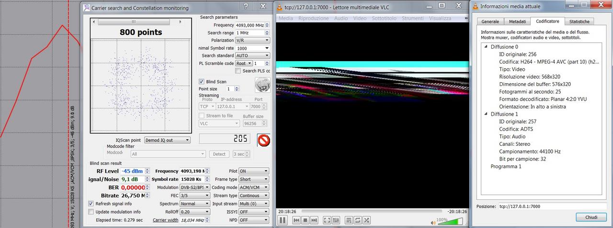613x228 pixels.
Task: Pause playback in VLC
Action: (283, 220)
